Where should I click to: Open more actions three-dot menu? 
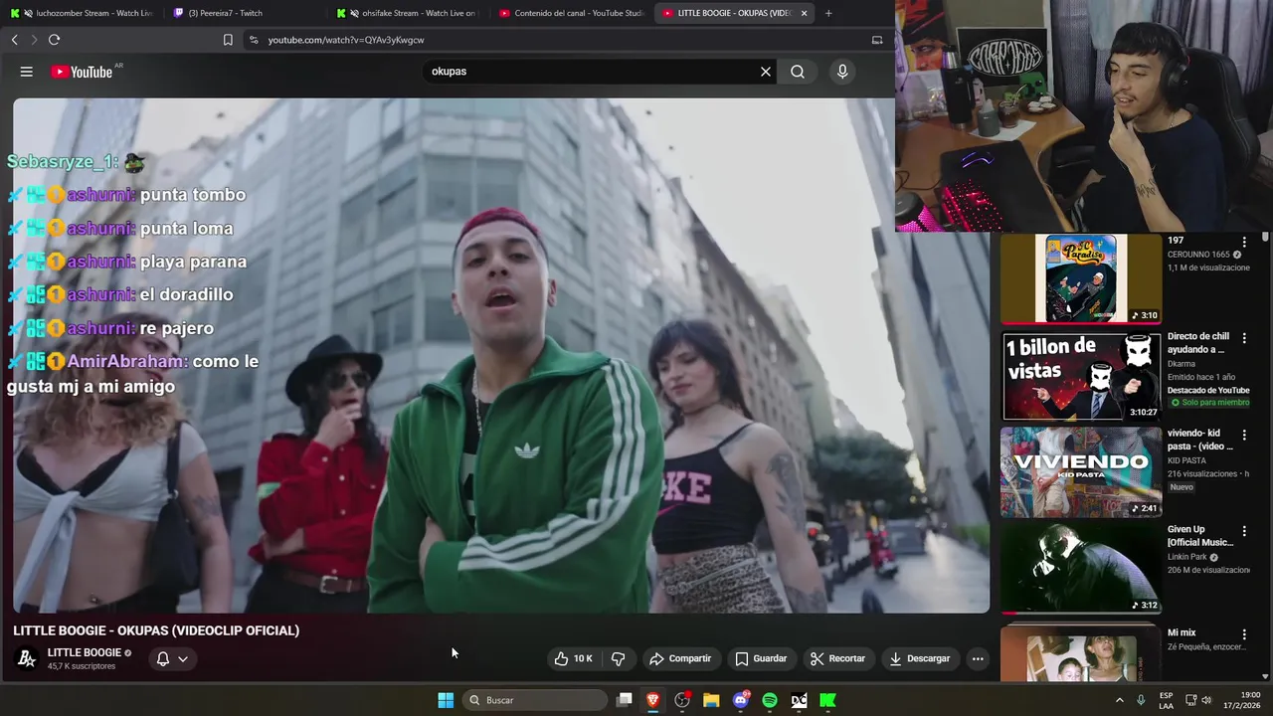point(978,658)
